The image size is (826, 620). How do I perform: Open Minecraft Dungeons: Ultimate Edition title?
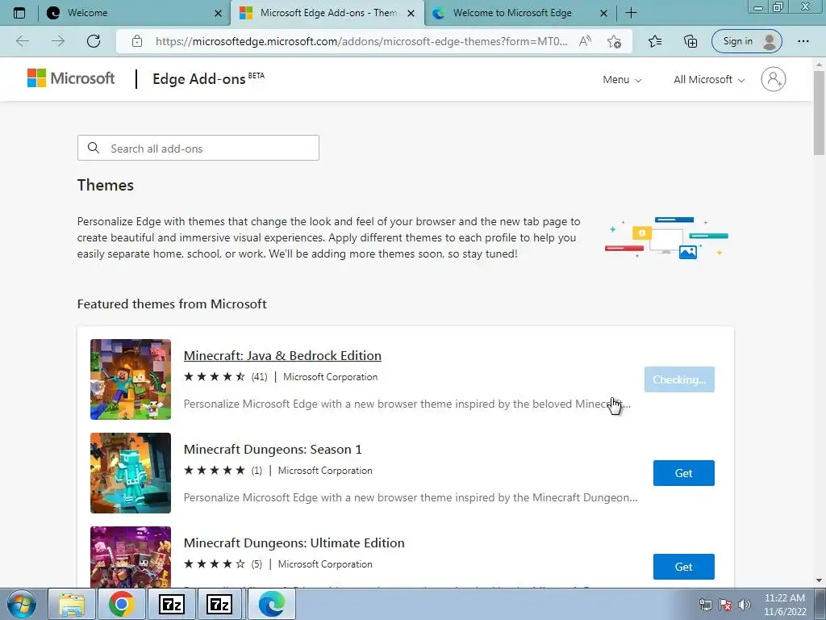click(x=294, y=543)
